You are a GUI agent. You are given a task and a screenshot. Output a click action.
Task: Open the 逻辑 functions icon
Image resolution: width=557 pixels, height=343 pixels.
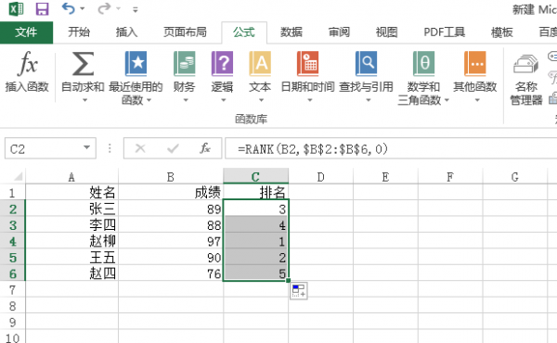(x=222, y=63)
